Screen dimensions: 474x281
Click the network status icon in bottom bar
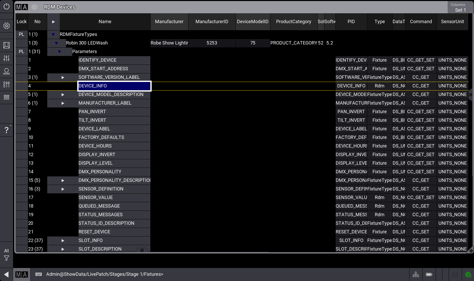tap(416, 274)
